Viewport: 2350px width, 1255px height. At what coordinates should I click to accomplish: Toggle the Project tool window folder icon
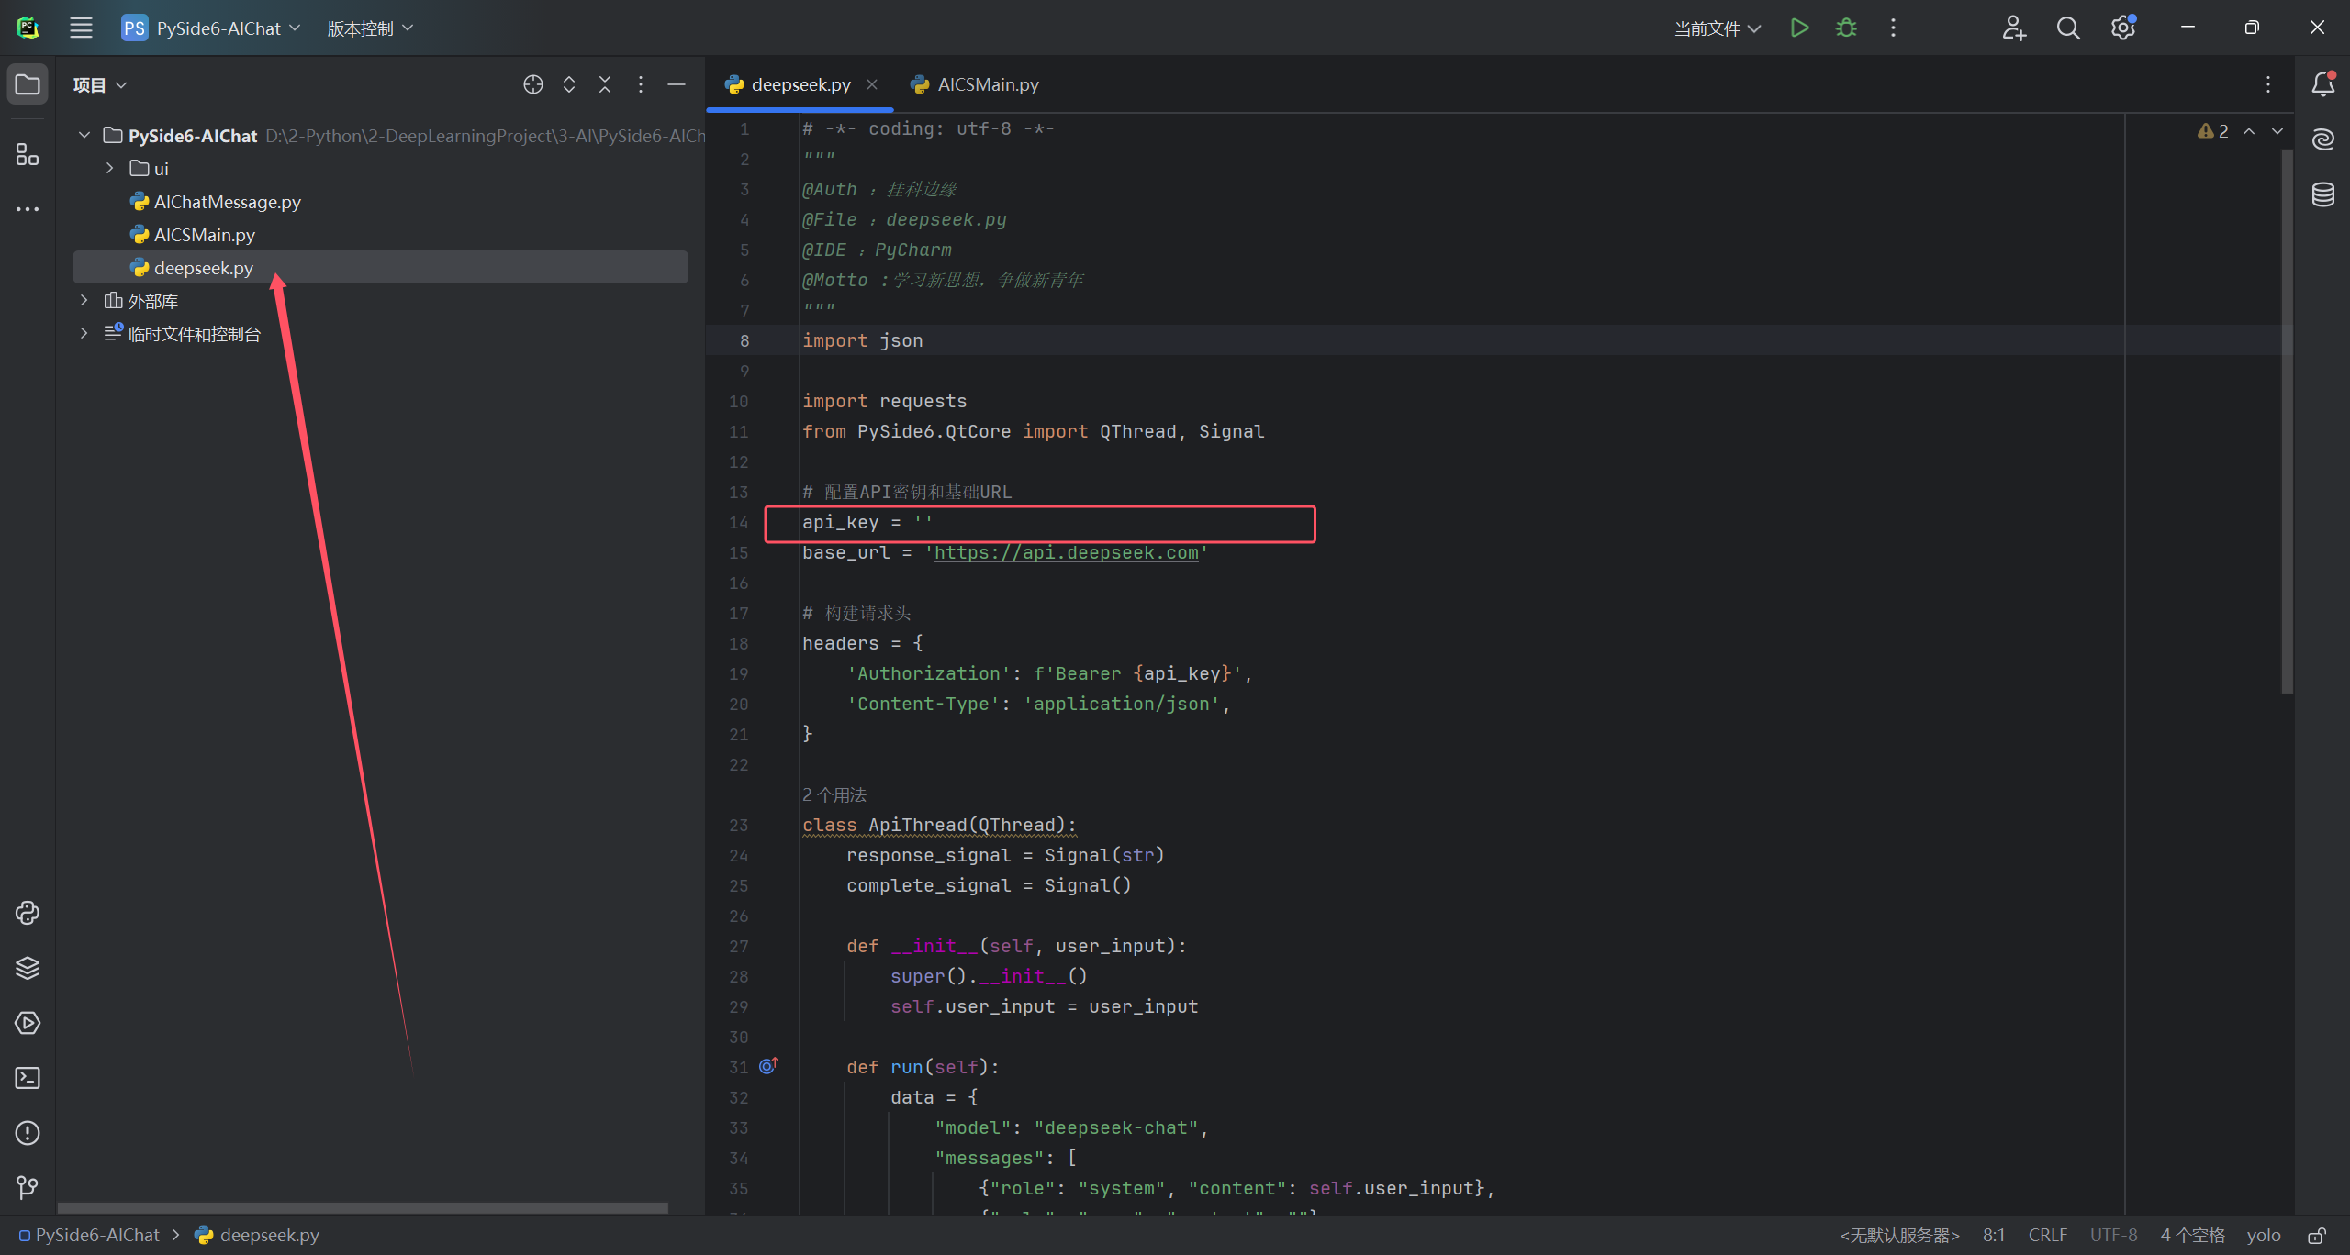point(28,84)
